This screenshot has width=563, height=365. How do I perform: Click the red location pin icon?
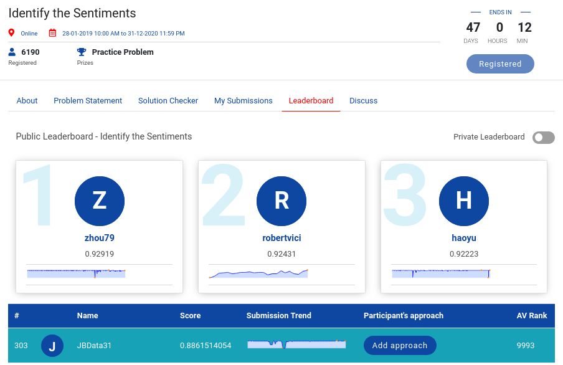pos(11,33)
